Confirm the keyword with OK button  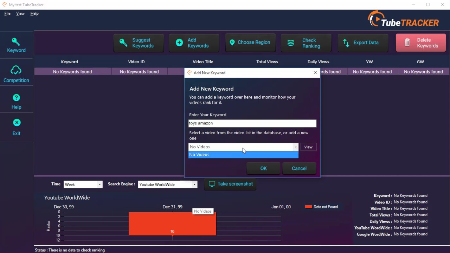pyautogui.click(x=263, y=168)
